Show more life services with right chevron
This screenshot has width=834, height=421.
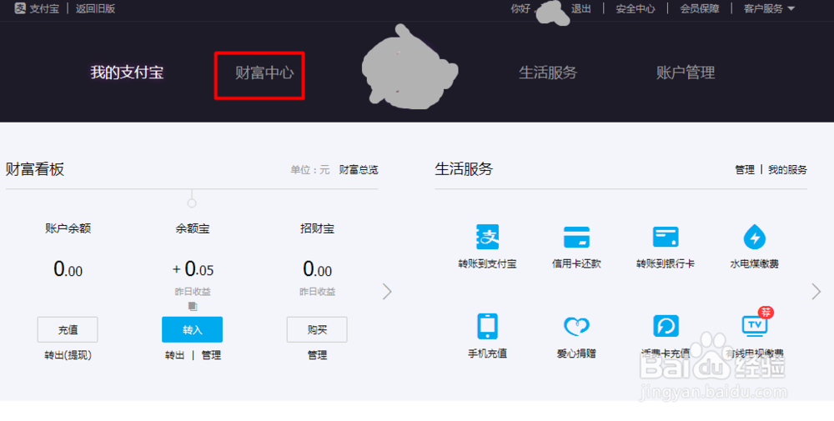coord(816,291)
